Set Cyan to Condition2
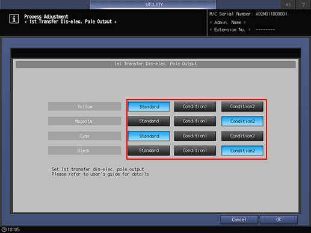311x233 pixels. click(242, 136)
